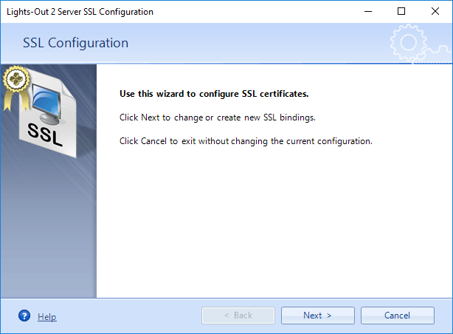Click the blue question mark help icon
The width and height of the screenshot is (453, 334).
tap(24, 316)
